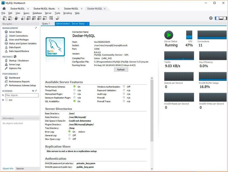This screenshot has width=228, height=172.
Task: Open Server Logs under Instance
Action: click(x=15, y=64)
